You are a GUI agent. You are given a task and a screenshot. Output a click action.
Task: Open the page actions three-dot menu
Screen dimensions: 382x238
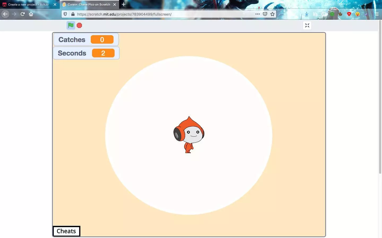point(257,14)
